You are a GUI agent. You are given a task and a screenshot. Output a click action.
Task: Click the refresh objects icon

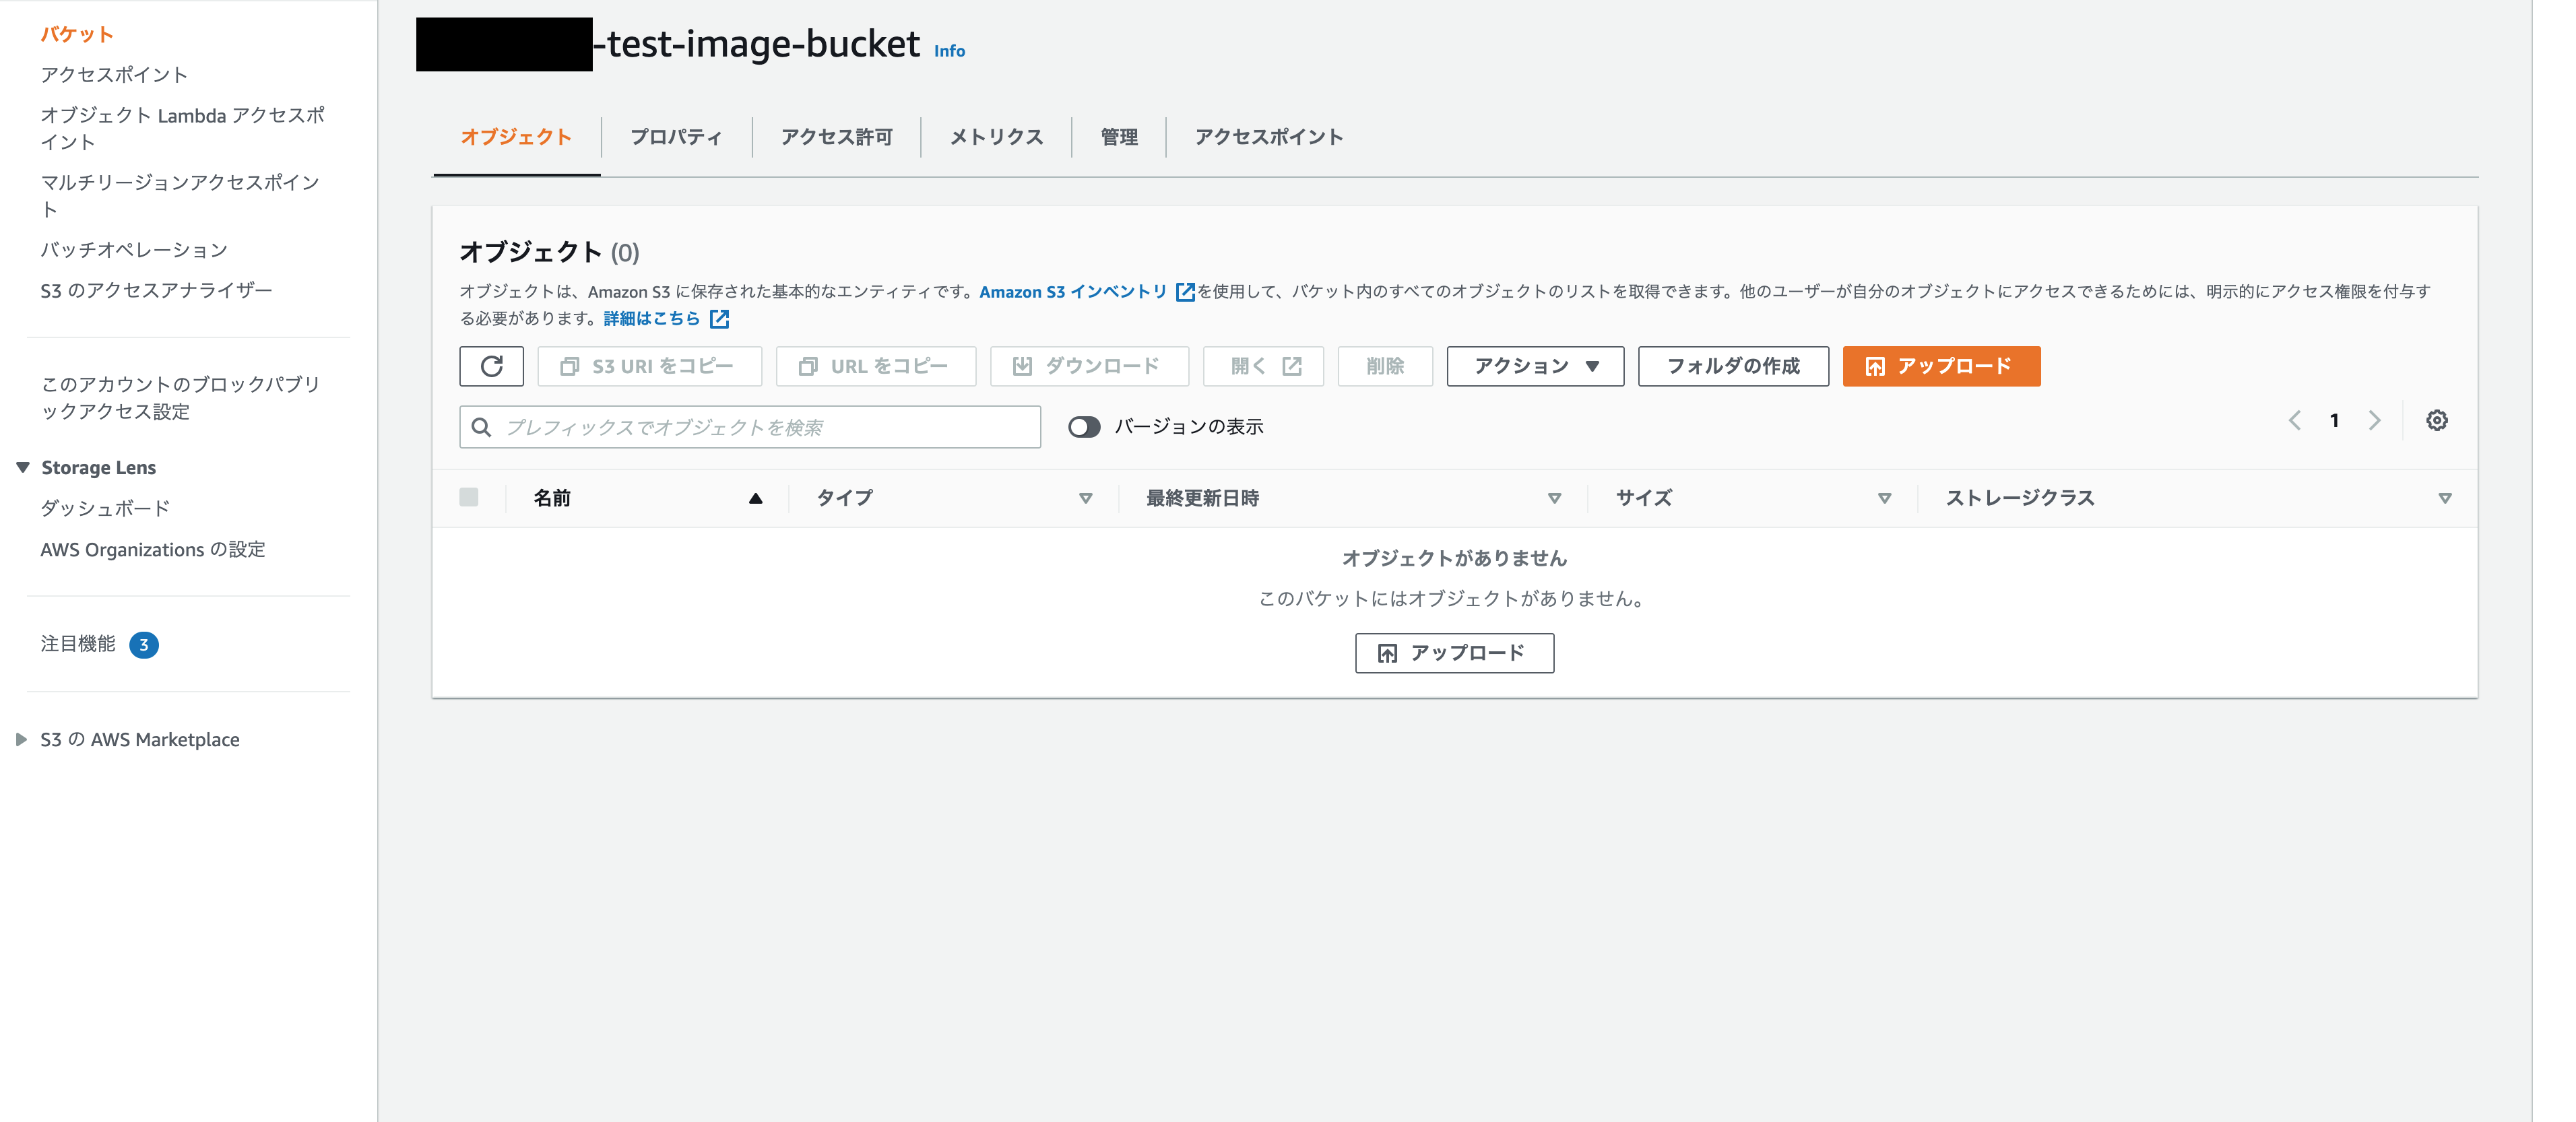pyautogui.click(x=491, y=366)
